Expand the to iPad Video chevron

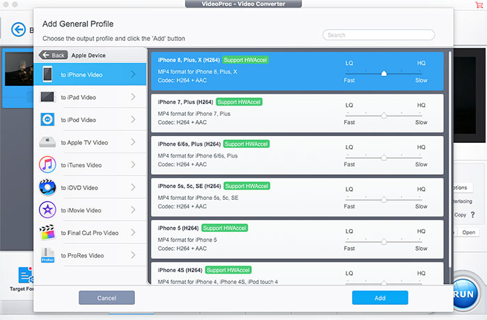pyautogui.click(x=134, y=96)
